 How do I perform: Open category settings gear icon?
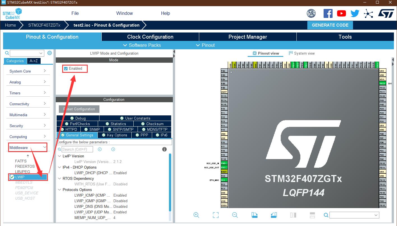pos(50,53)
